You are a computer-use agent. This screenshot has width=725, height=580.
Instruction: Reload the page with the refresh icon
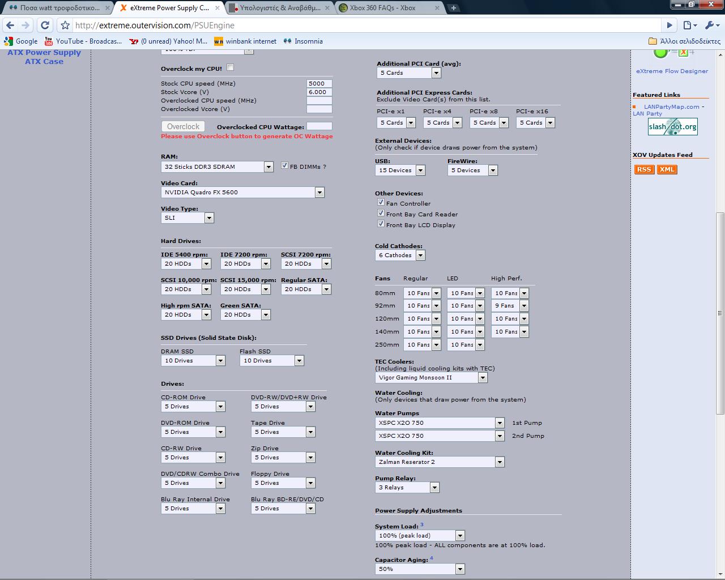45,25
